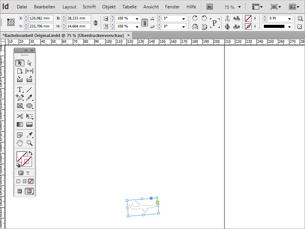Reset to default fill and stroke

(18, 165)
